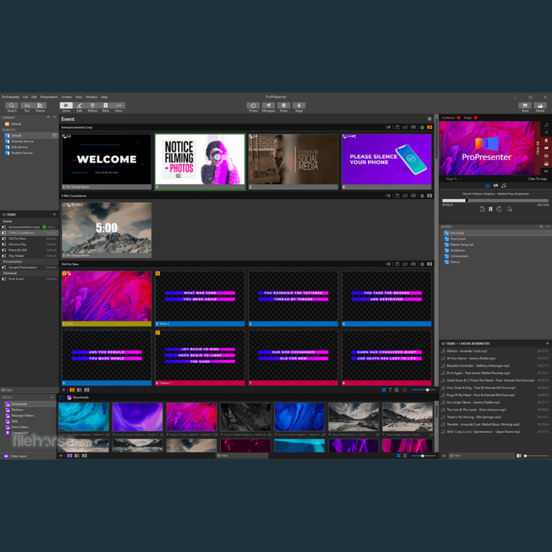The image size is (552, 552).
Task: Open the Bible tool in toolbar
Action: (106, 107)
